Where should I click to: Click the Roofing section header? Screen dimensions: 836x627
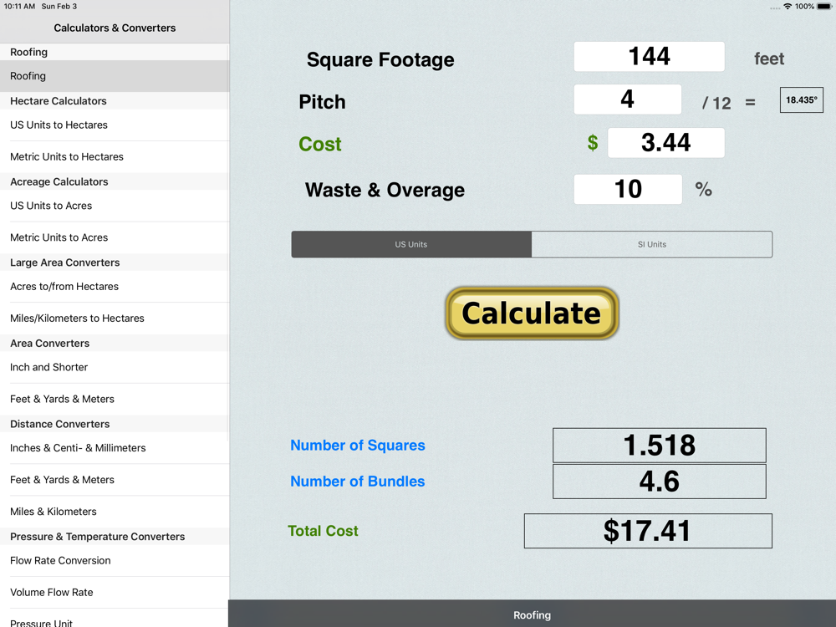pyautogui.click(x=115, y=52)
